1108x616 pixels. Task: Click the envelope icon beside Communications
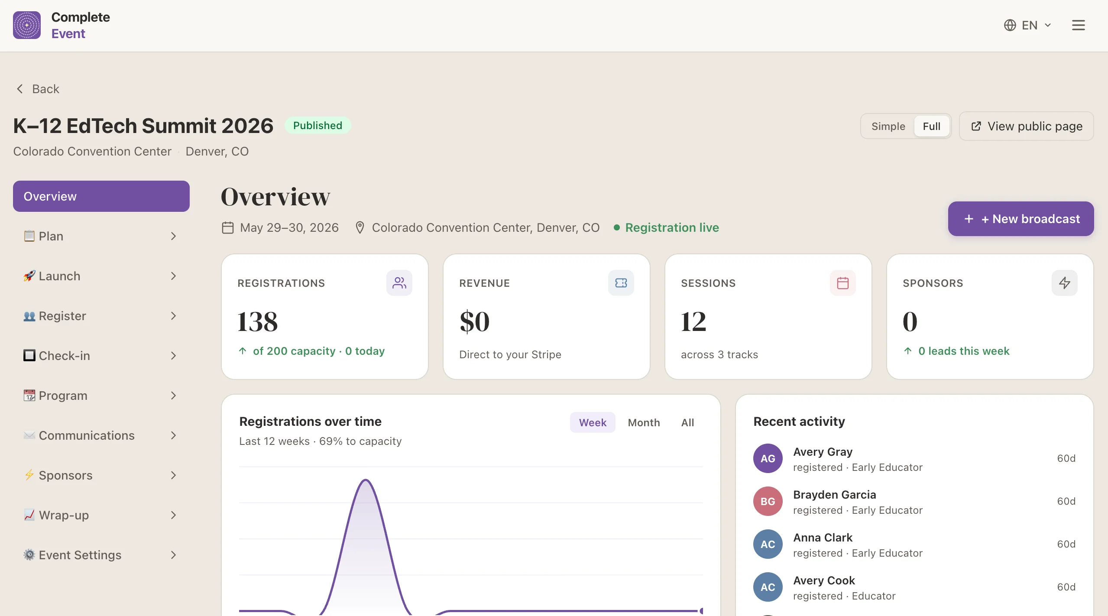[29, 435]
